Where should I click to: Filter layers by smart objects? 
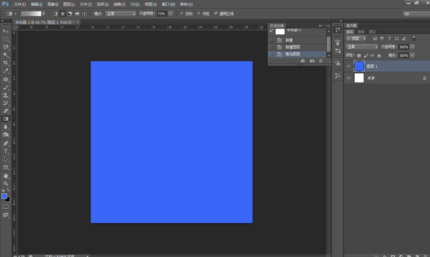(x=404, y=38)
